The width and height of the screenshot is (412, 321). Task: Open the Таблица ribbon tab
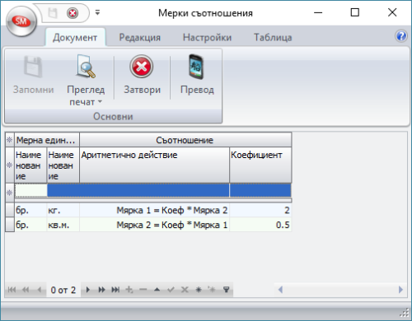click(273, 37)
